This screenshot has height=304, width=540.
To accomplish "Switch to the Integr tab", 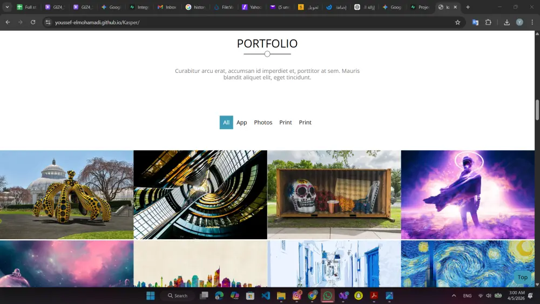I will pyautogui.click(x=139, y=7).
